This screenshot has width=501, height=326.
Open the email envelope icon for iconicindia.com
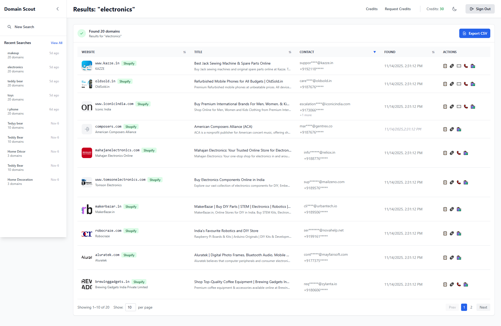tap(459, 106)
